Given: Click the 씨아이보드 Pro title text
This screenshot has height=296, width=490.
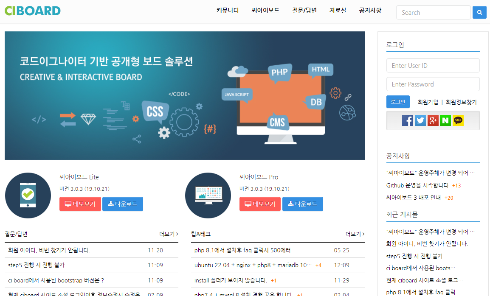Looking at the screenshot, I should pyautogui.click(x=259, y=177).
